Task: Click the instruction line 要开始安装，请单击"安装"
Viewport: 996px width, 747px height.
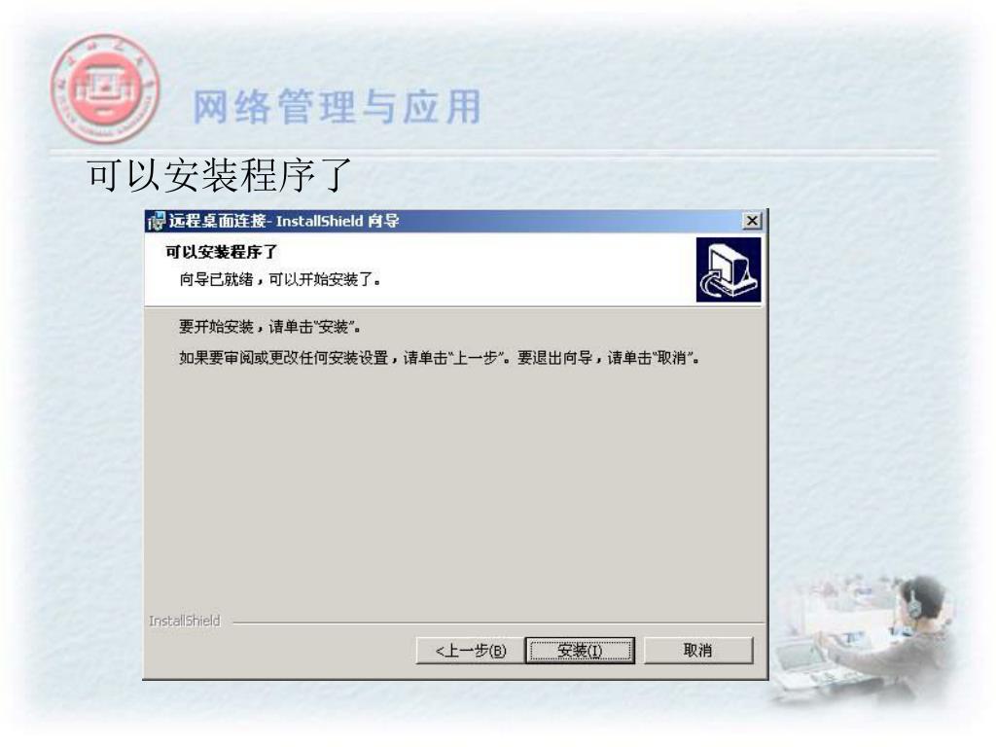Action: 270,327
